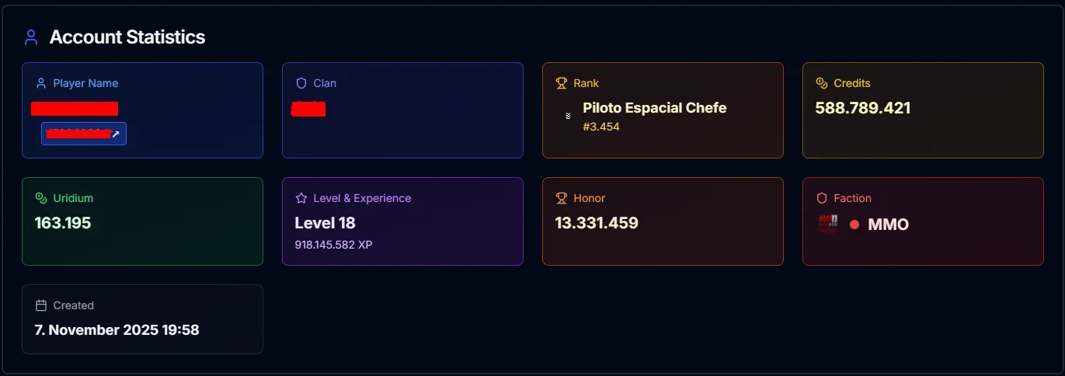Click the Created calendar icon
This screenshot has width=1065, height=376.
(x=41, y=305)
